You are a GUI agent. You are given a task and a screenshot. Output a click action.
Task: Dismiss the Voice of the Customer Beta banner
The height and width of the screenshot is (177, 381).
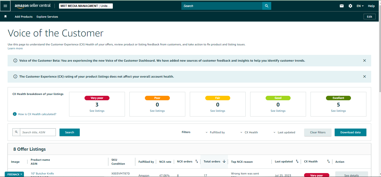point(364,60)
